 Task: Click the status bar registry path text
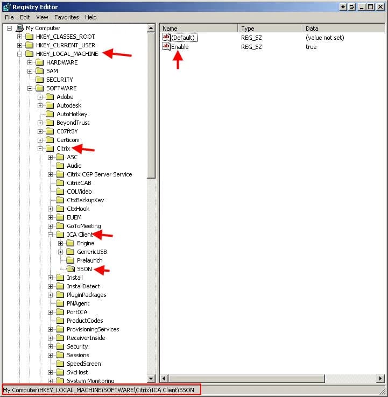[98, 390]
